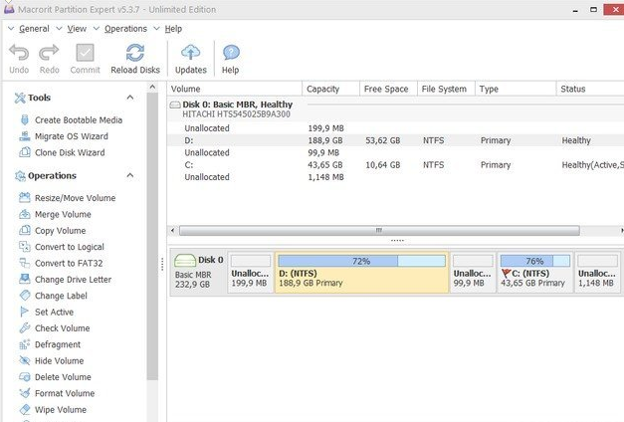Click the Change Label link text

(61, 296)
